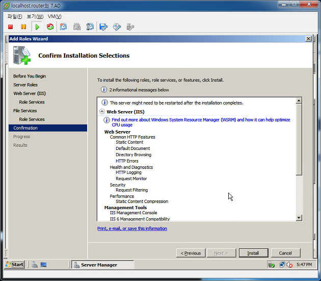321x281 pixels.
Task: Go to Web Server (IIS) step
Action: (30, 93)
